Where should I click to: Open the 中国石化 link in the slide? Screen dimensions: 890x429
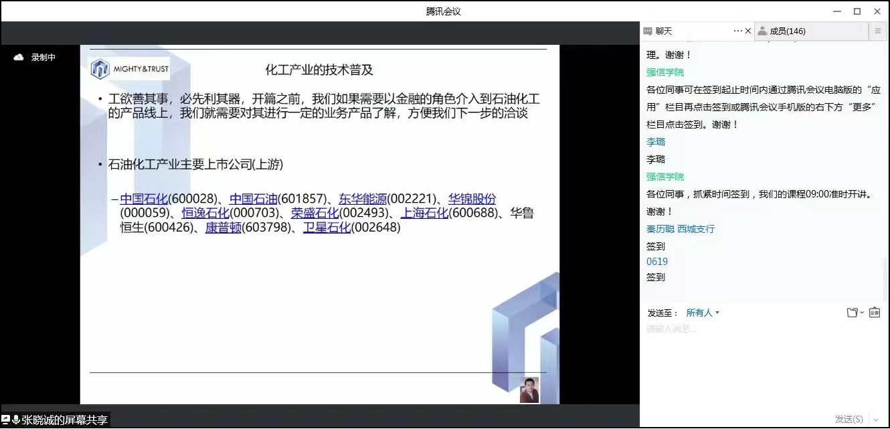144,199
